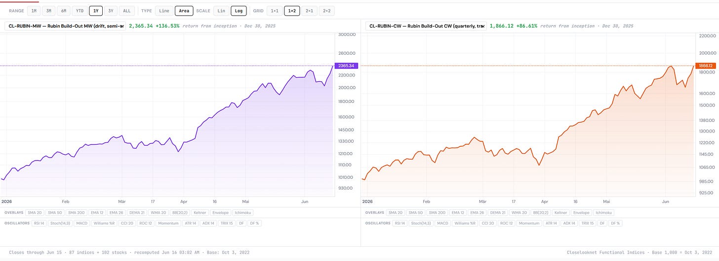Add Envelope overlay to MW chart

[x=221, y=213]
